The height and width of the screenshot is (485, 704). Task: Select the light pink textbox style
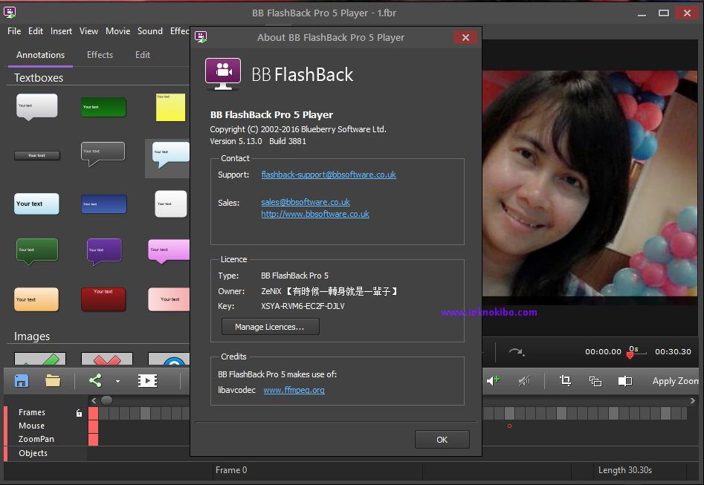(169, 299)
